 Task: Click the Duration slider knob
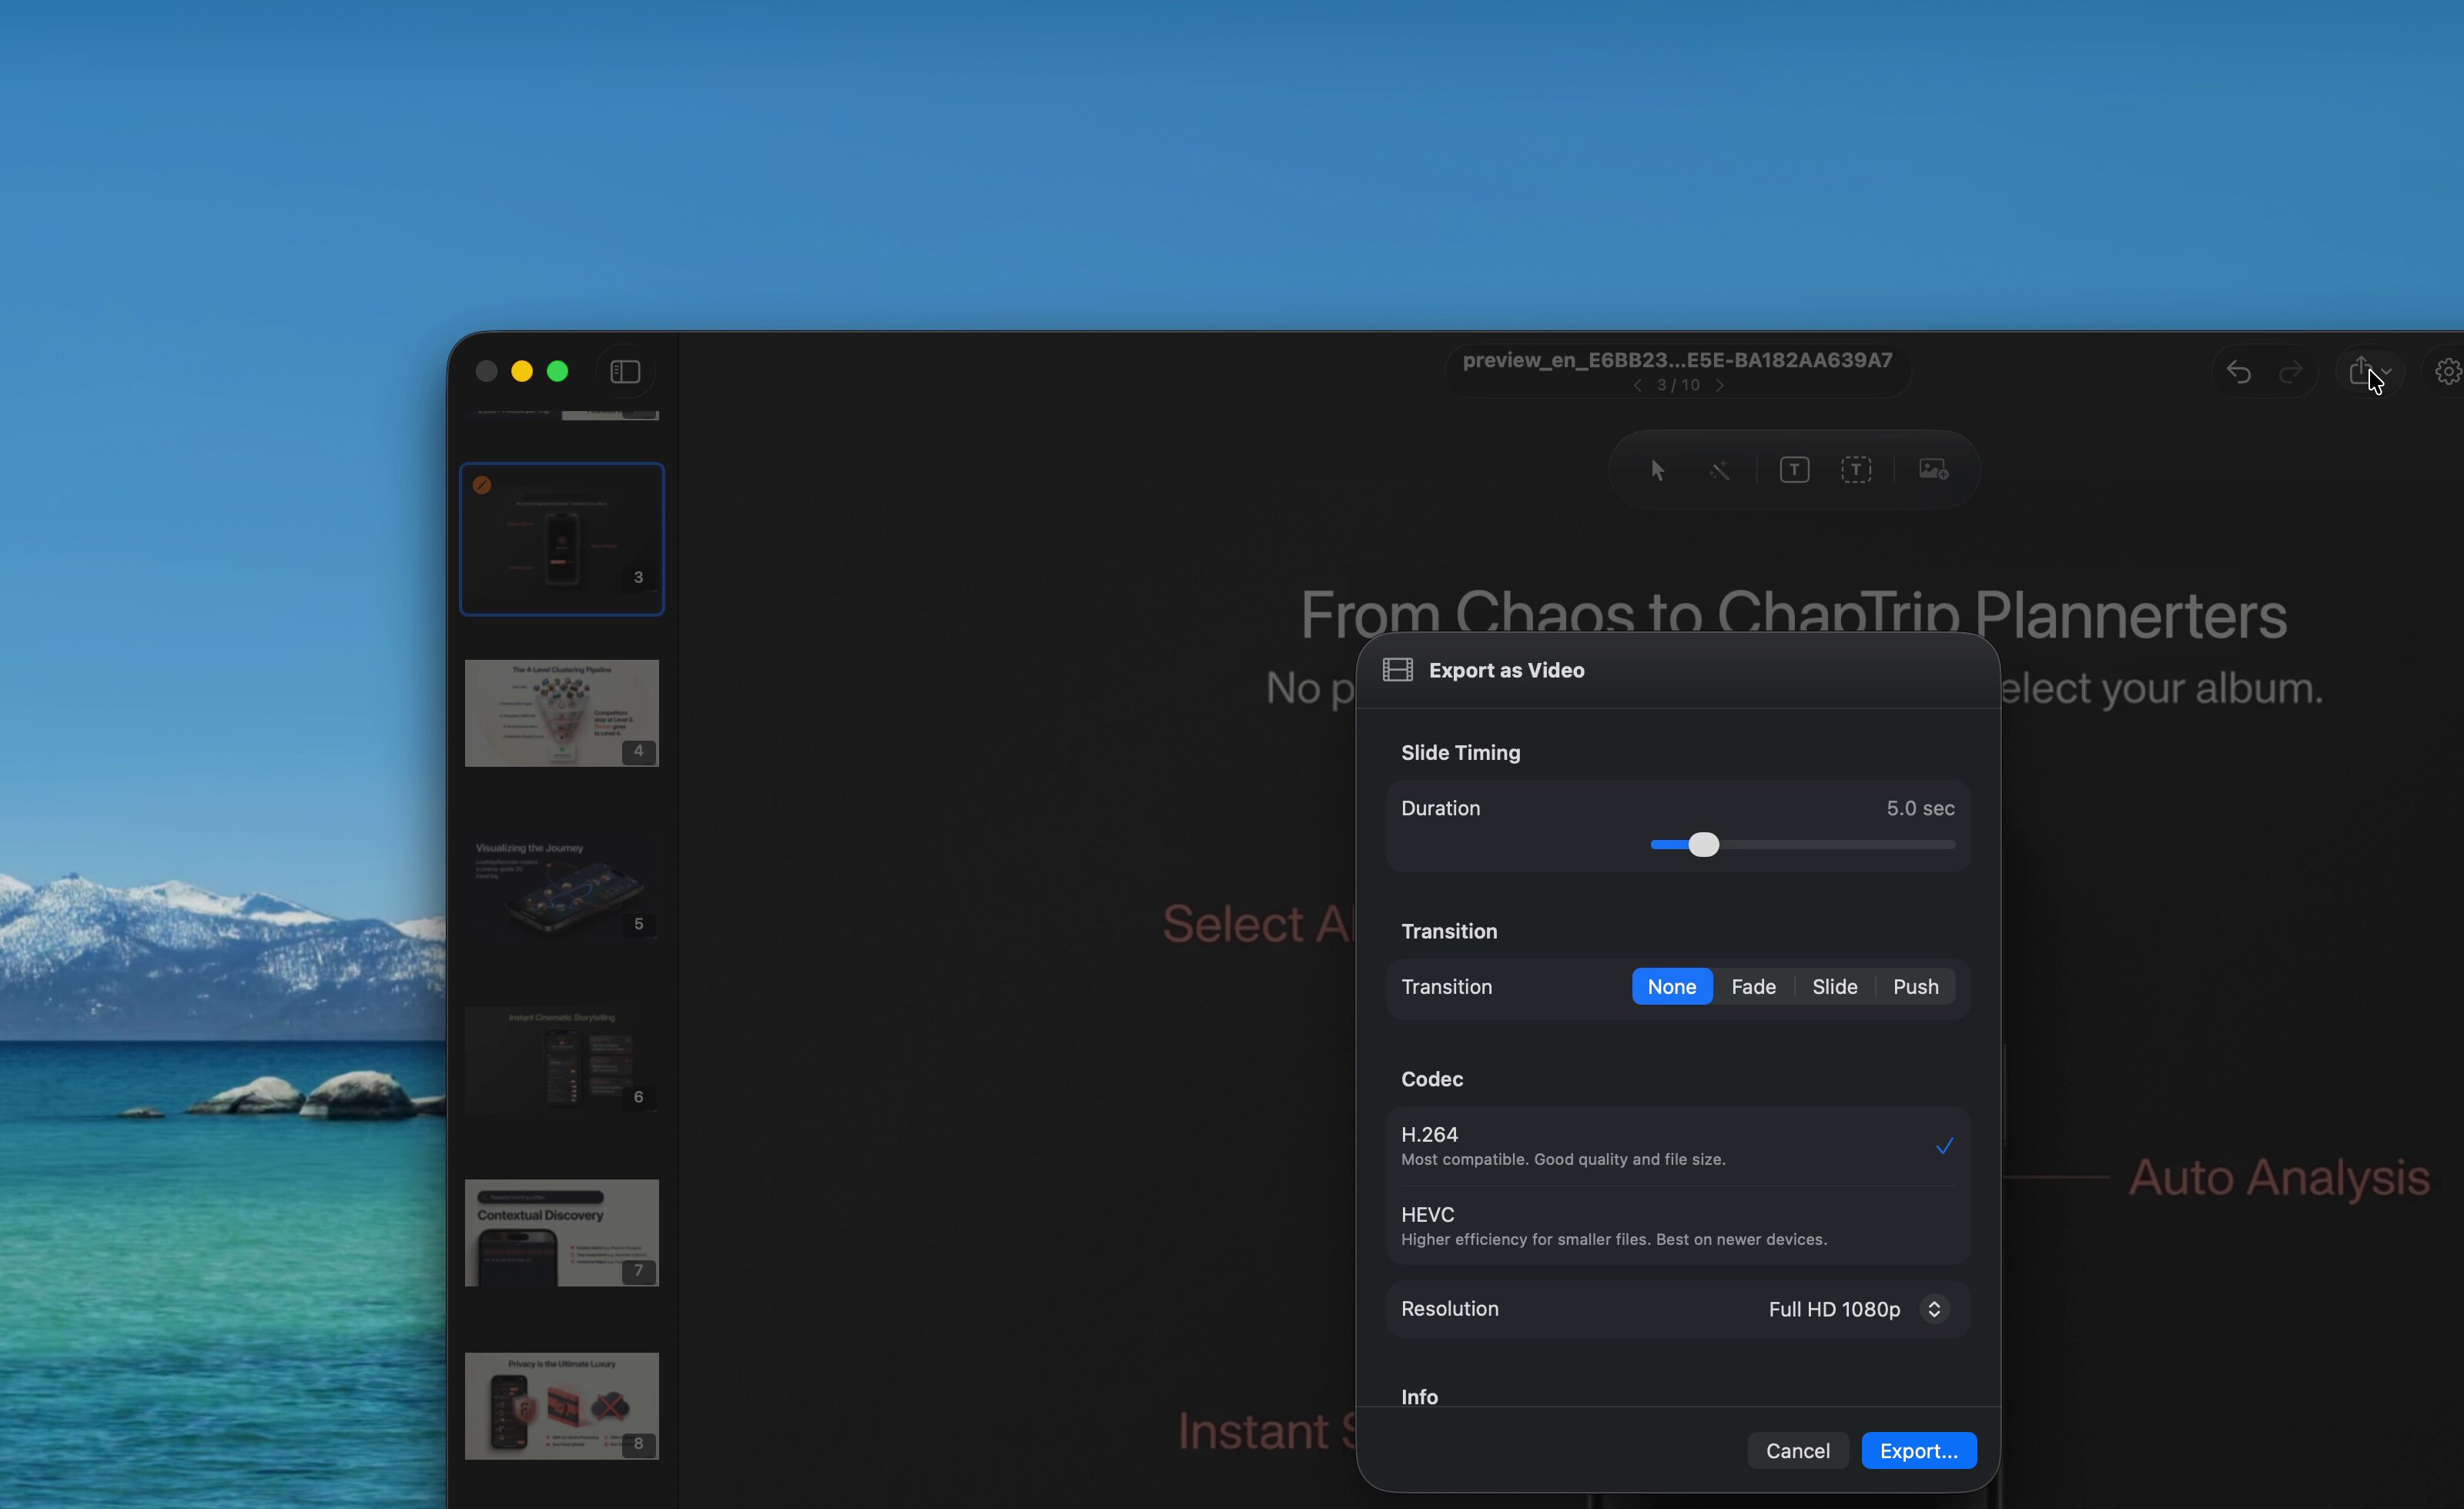[x=1703, y=845]
